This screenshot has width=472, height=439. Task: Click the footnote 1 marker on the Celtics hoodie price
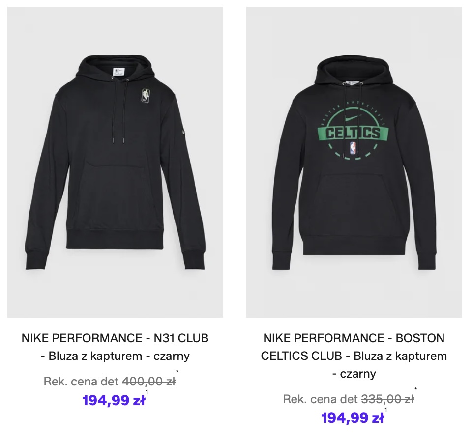pyautogui.click(x=386, y=410)
